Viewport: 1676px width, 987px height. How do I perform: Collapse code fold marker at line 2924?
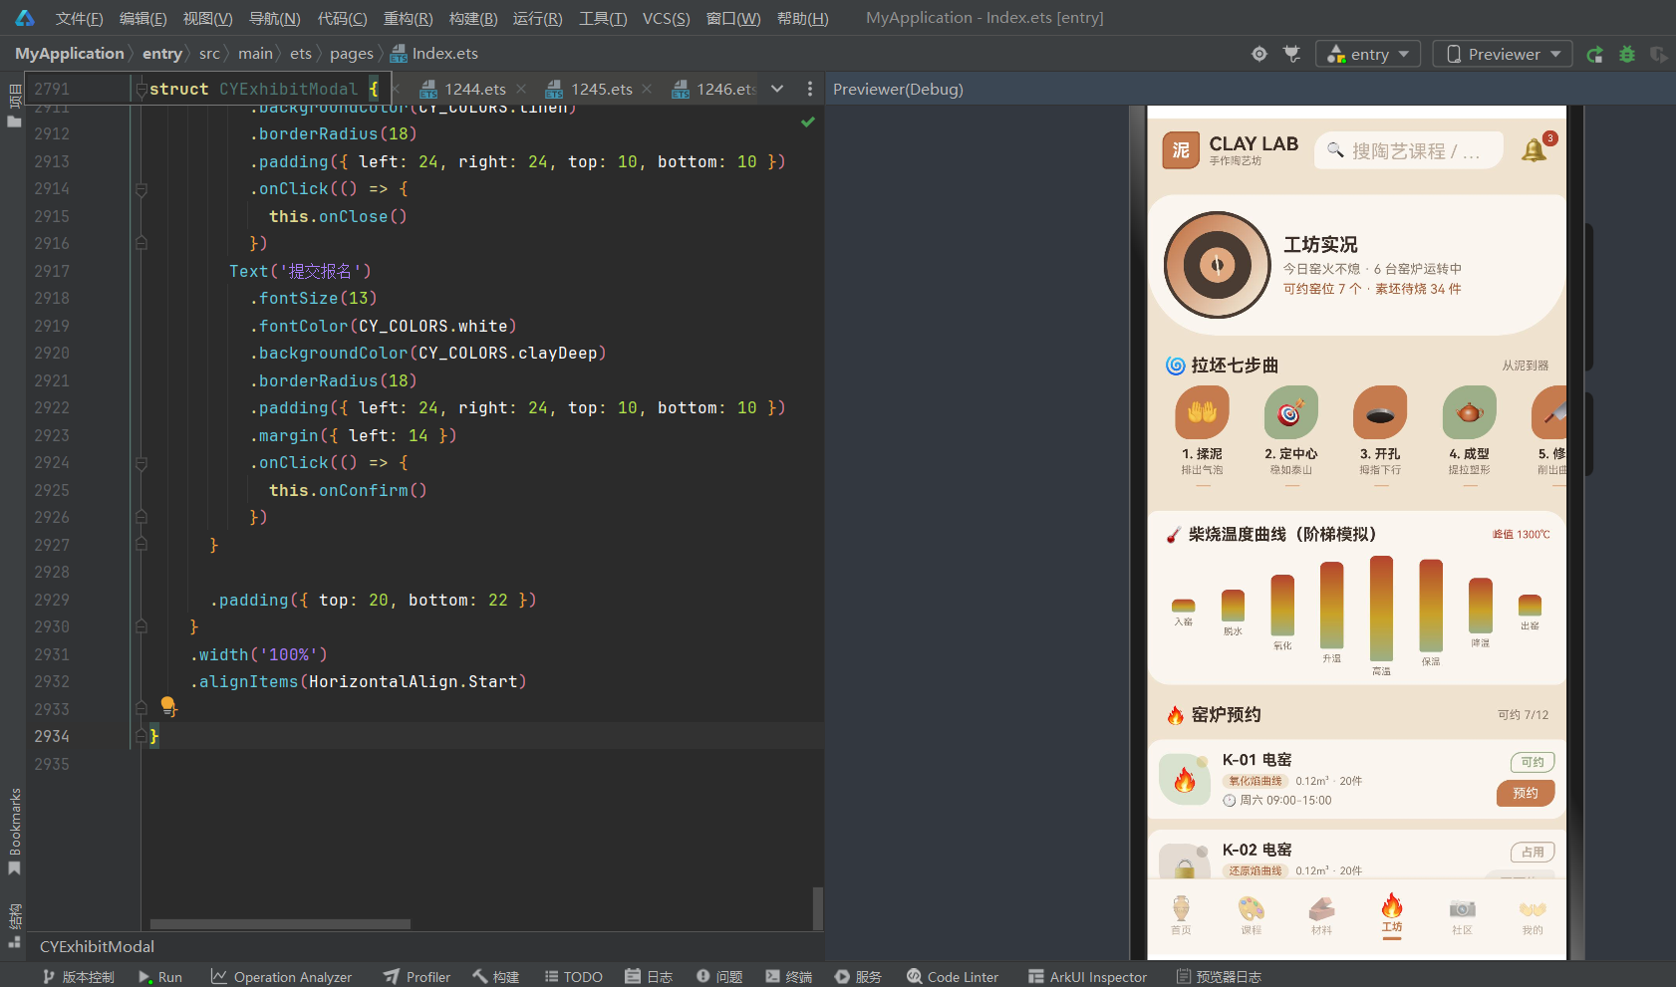point(141,463)
